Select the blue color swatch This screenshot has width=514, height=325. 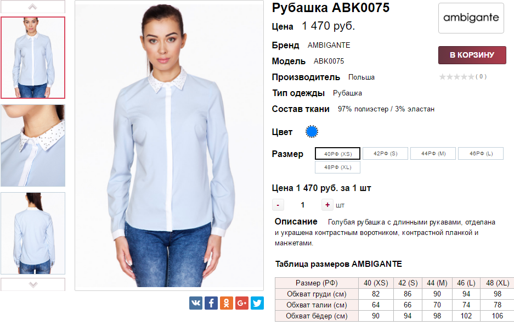(312, 132)
